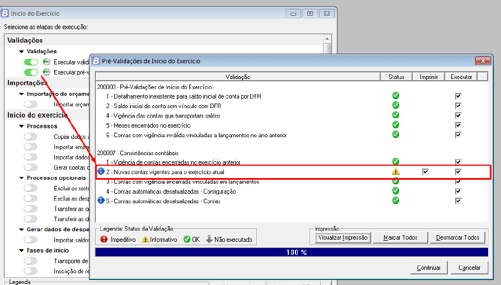Image resolution: width=501 pixels, height=285 pixels.
Task: Click green OK status for Saldo inicial sem vínculo row
Action: [396, 105]
